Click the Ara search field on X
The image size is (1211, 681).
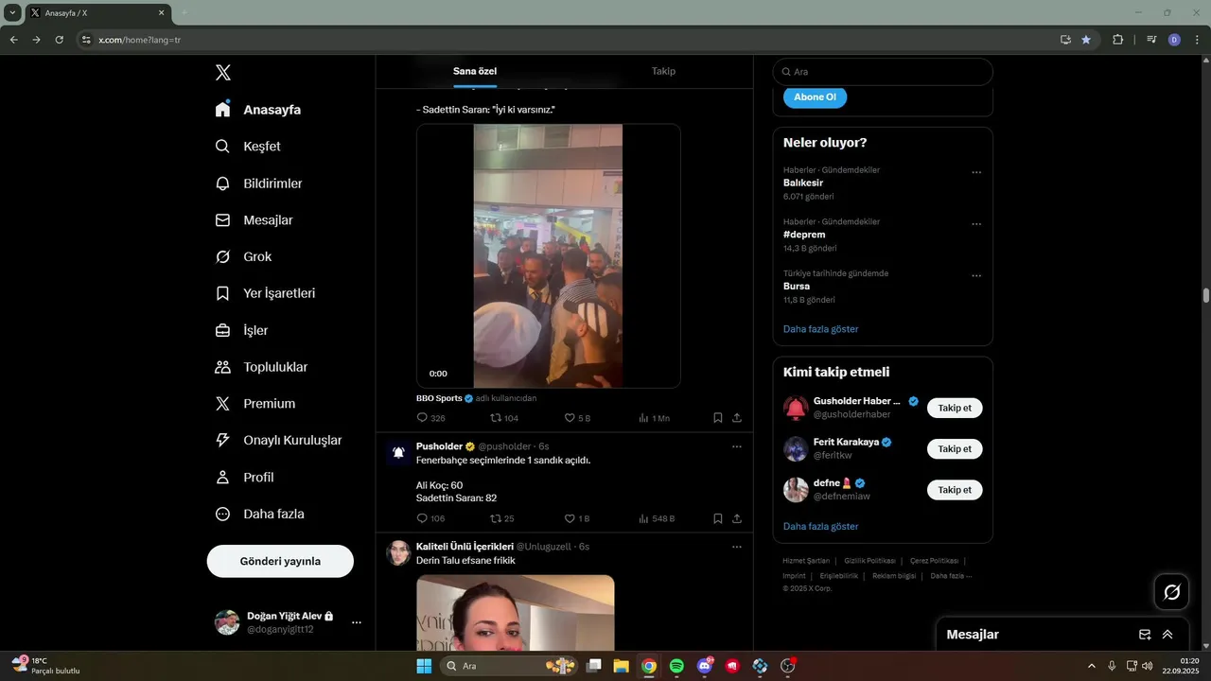[x=883, y=72]
